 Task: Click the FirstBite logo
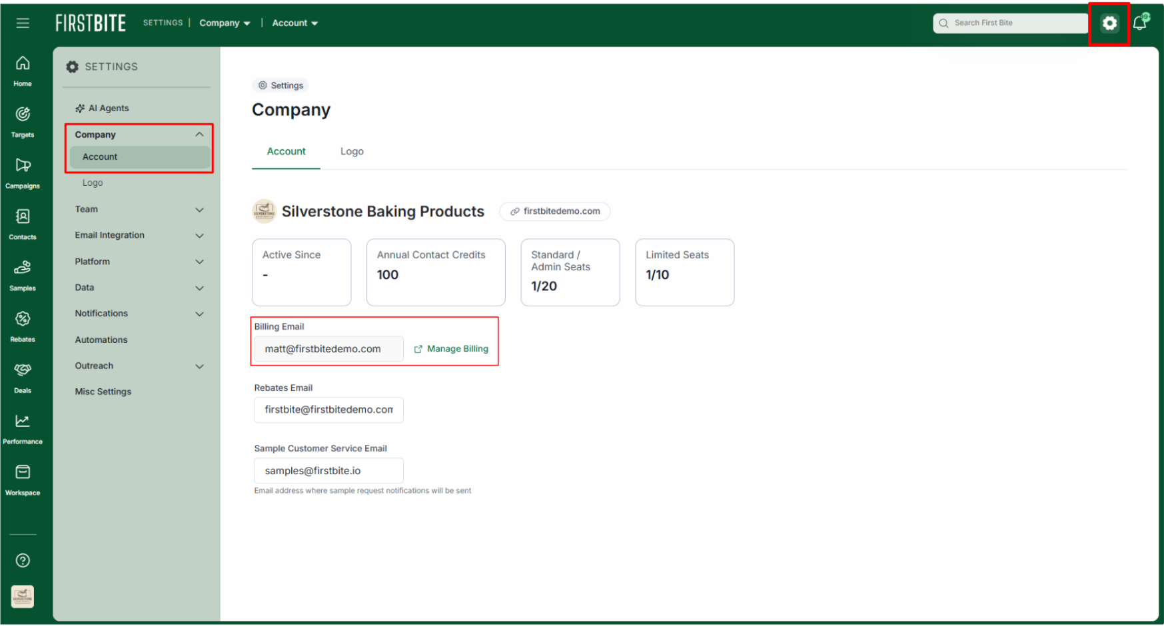[x=91, y=23]
